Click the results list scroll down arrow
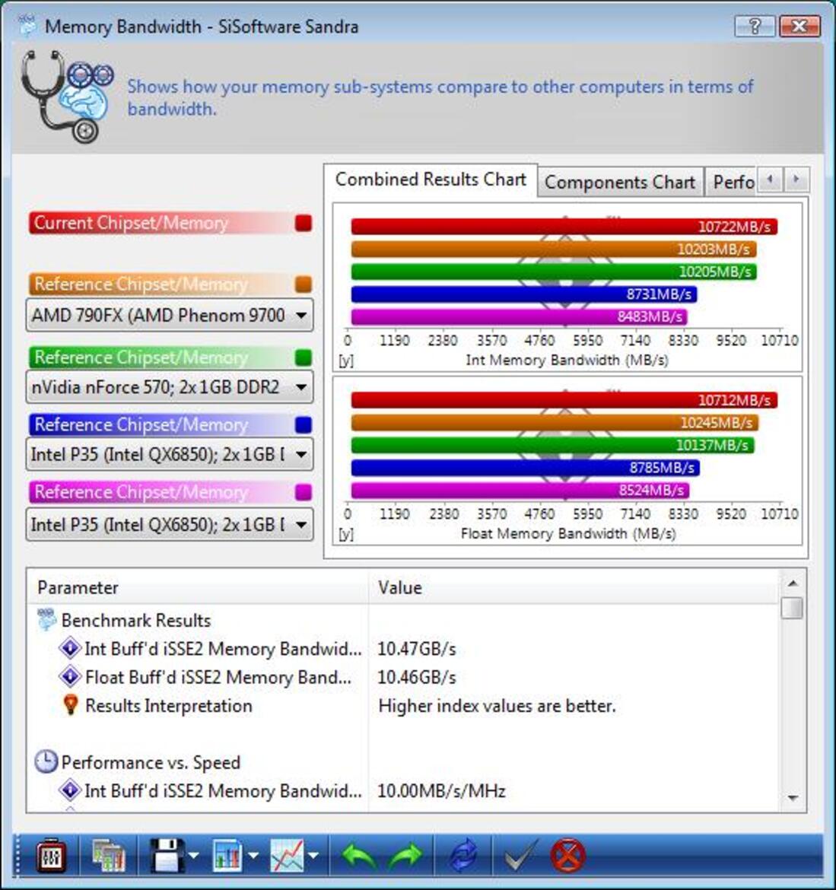 (793, 798)
